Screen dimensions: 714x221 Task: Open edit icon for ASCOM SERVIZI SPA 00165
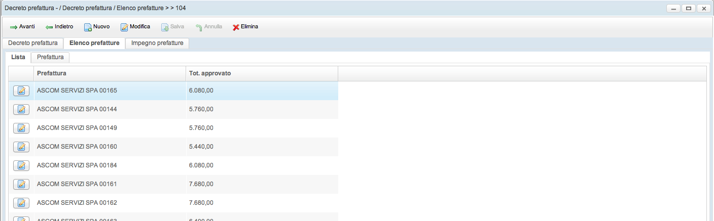tap(21, 91)
